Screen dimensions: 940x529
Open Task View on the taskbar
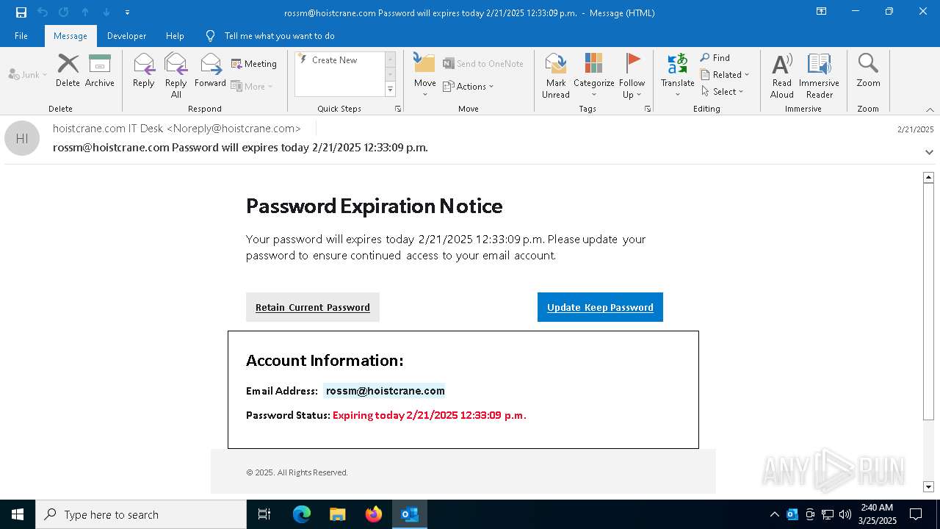click(x=264, y=514)
